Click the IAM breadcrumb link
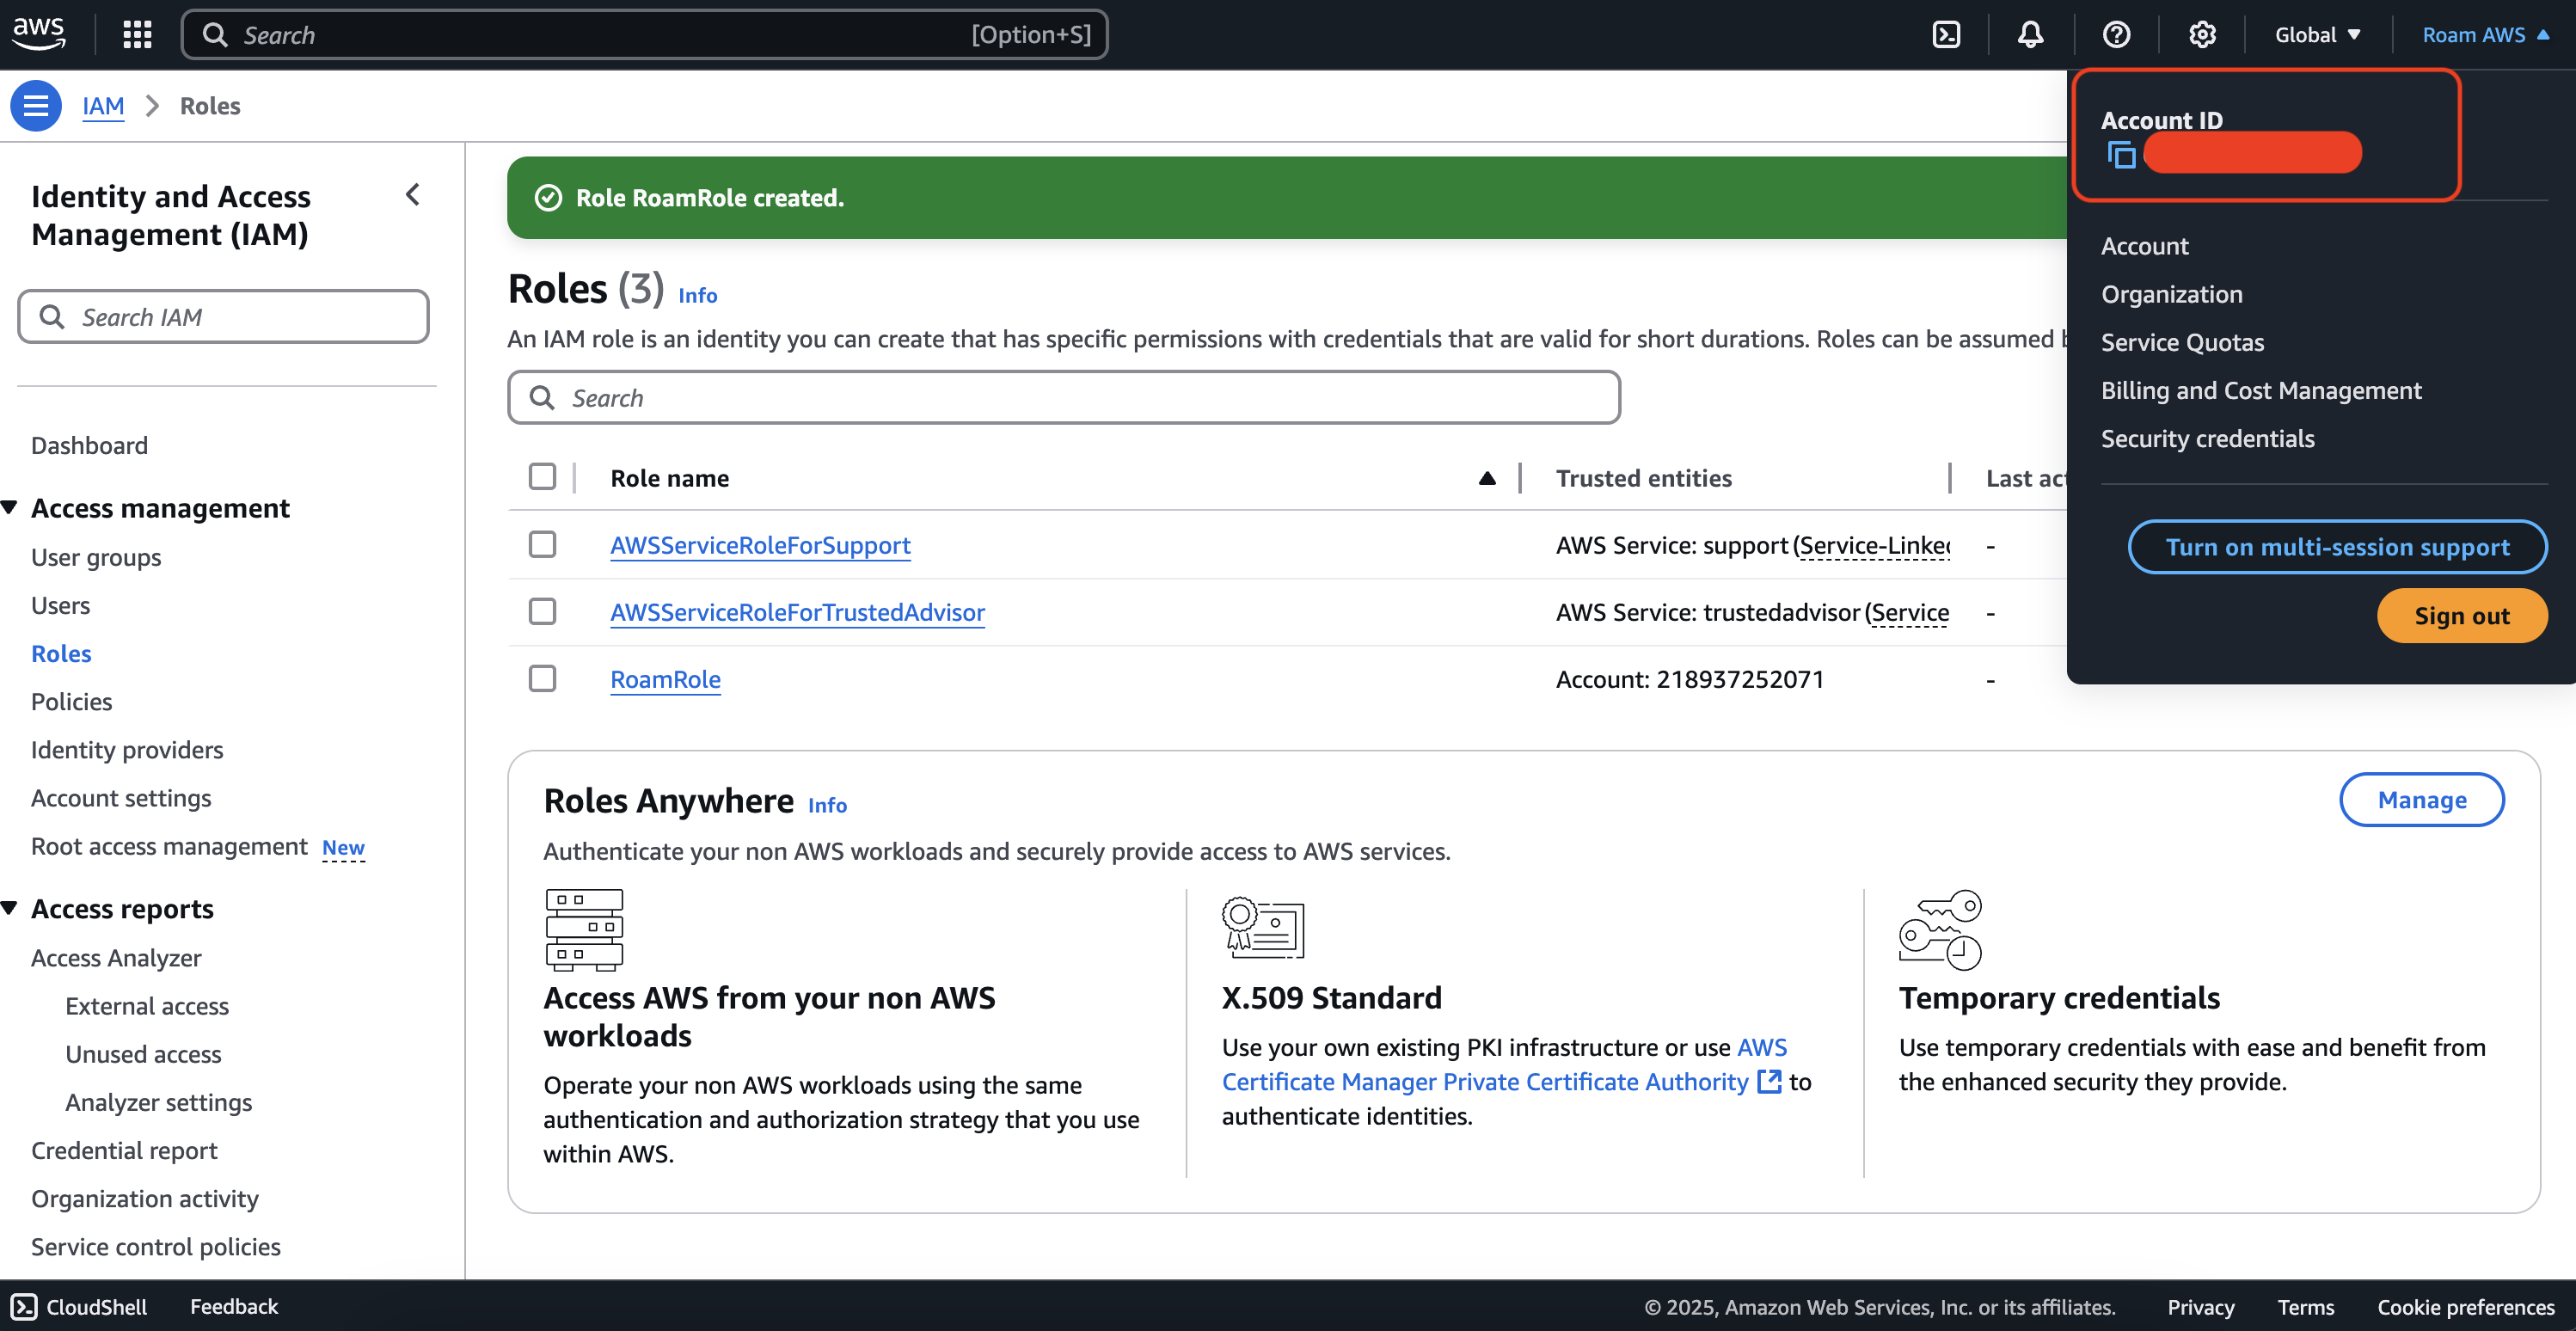 (x=103, y=106)
